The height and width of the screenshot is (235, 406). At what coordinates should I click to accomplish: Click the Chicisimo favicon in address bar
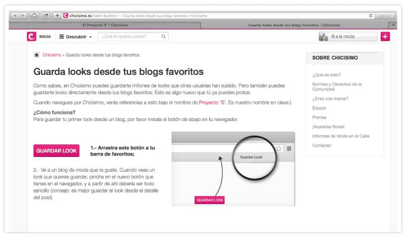[x=65, y=16]
